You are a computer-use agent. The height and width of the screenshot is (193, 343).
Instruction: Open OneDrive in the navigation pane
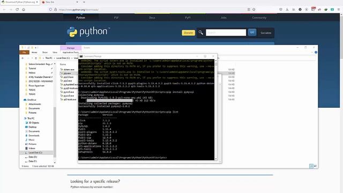click(x=32, y=100)
